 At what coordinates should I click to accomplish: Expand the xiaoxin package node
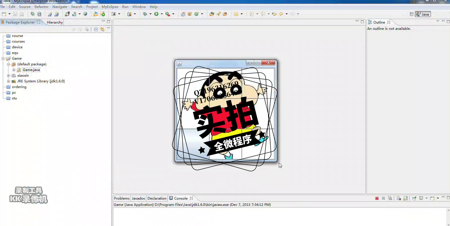coord(9,76)
